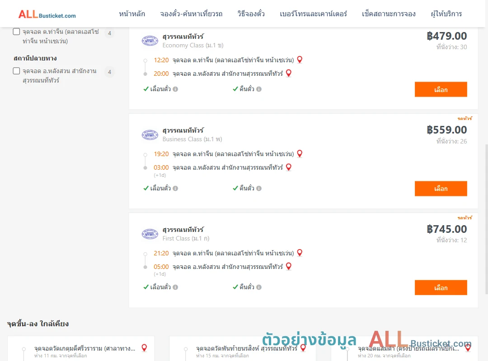The height and width of the screenshot is (361, 488).
Task: Open จองตั๋ว-ค้นหาเที่ยวรถ menu item
Action: point(192,14)
